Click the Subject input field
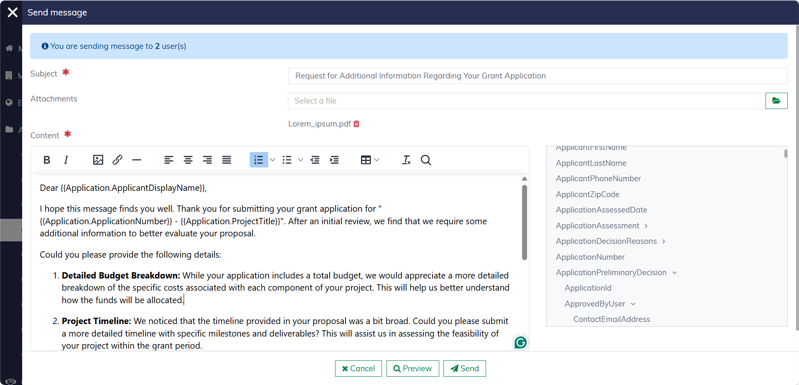This screenshot has width=799, height=385. (x=537, y=76)
